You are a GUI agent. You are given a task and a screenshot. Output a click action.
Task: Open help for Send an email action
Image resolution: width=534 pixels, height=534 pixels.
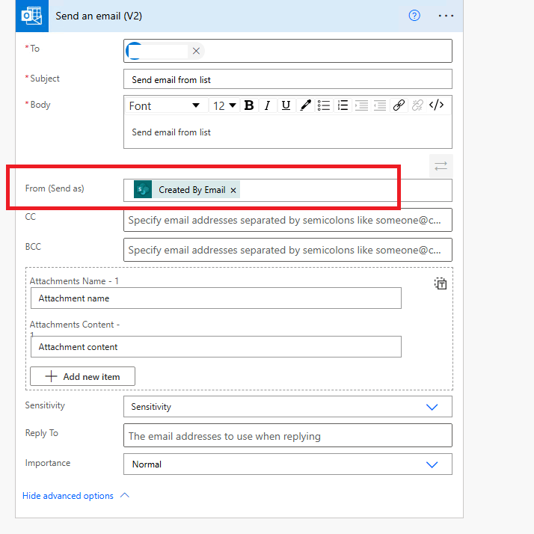(x=414, y=16)
